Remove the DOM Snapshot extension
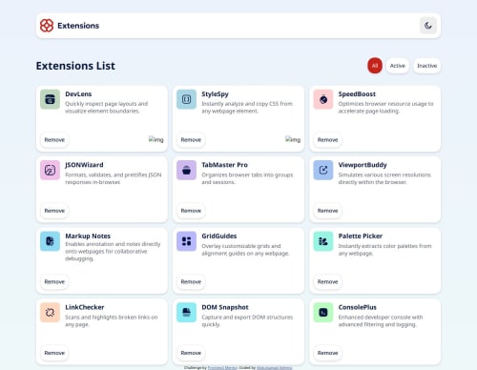 pos(191,353)
